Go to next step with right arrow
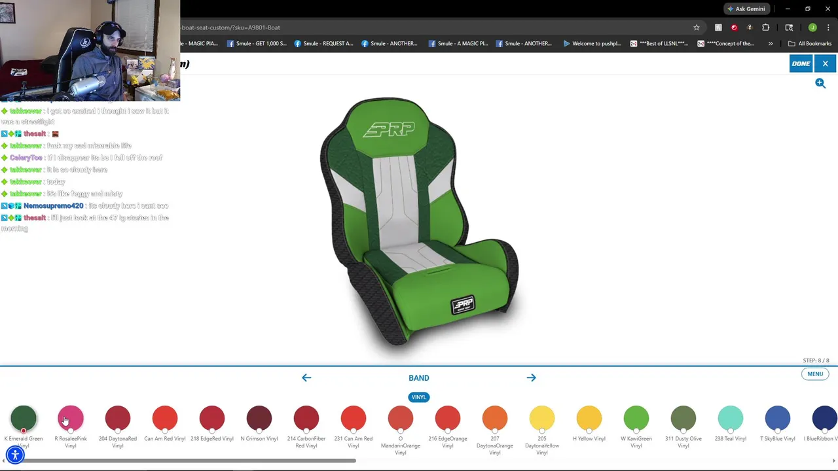Viewport: 838px width, 471px height. tap(531, 377)
